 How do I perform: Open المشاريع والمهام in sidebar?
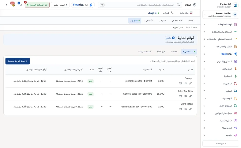coord(221,61)
